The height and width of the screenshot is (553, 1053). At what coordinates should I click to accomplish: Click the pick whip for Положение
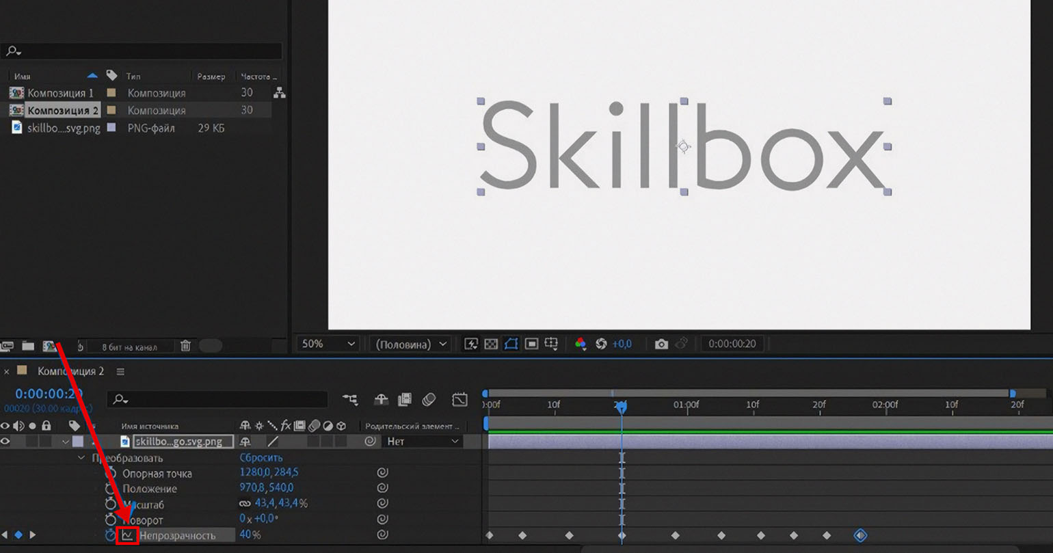tap(382, 488)
